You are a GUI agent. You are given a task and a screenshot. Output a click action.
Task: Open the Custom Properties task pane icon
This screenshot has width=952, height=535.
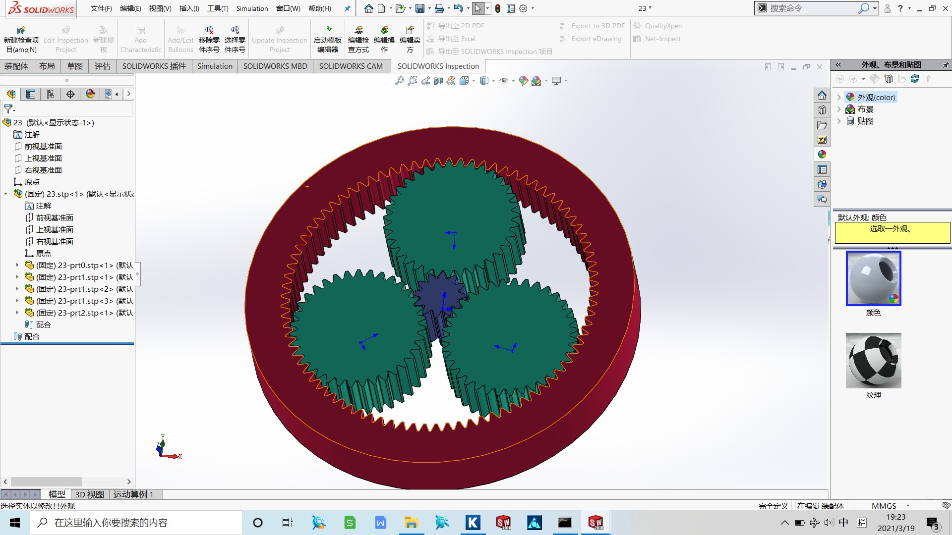(822, 169)
